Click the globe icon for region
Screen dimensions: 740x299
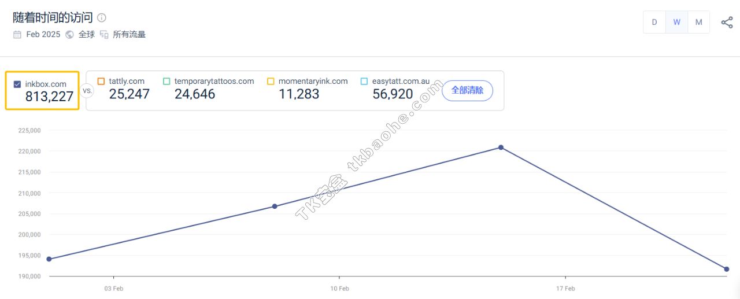point(69,35)
